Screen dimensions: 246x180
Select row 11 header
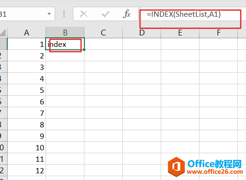[x=3, y=159]
